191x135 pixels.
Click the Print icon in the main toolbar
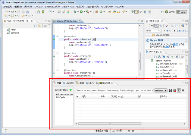27,12
